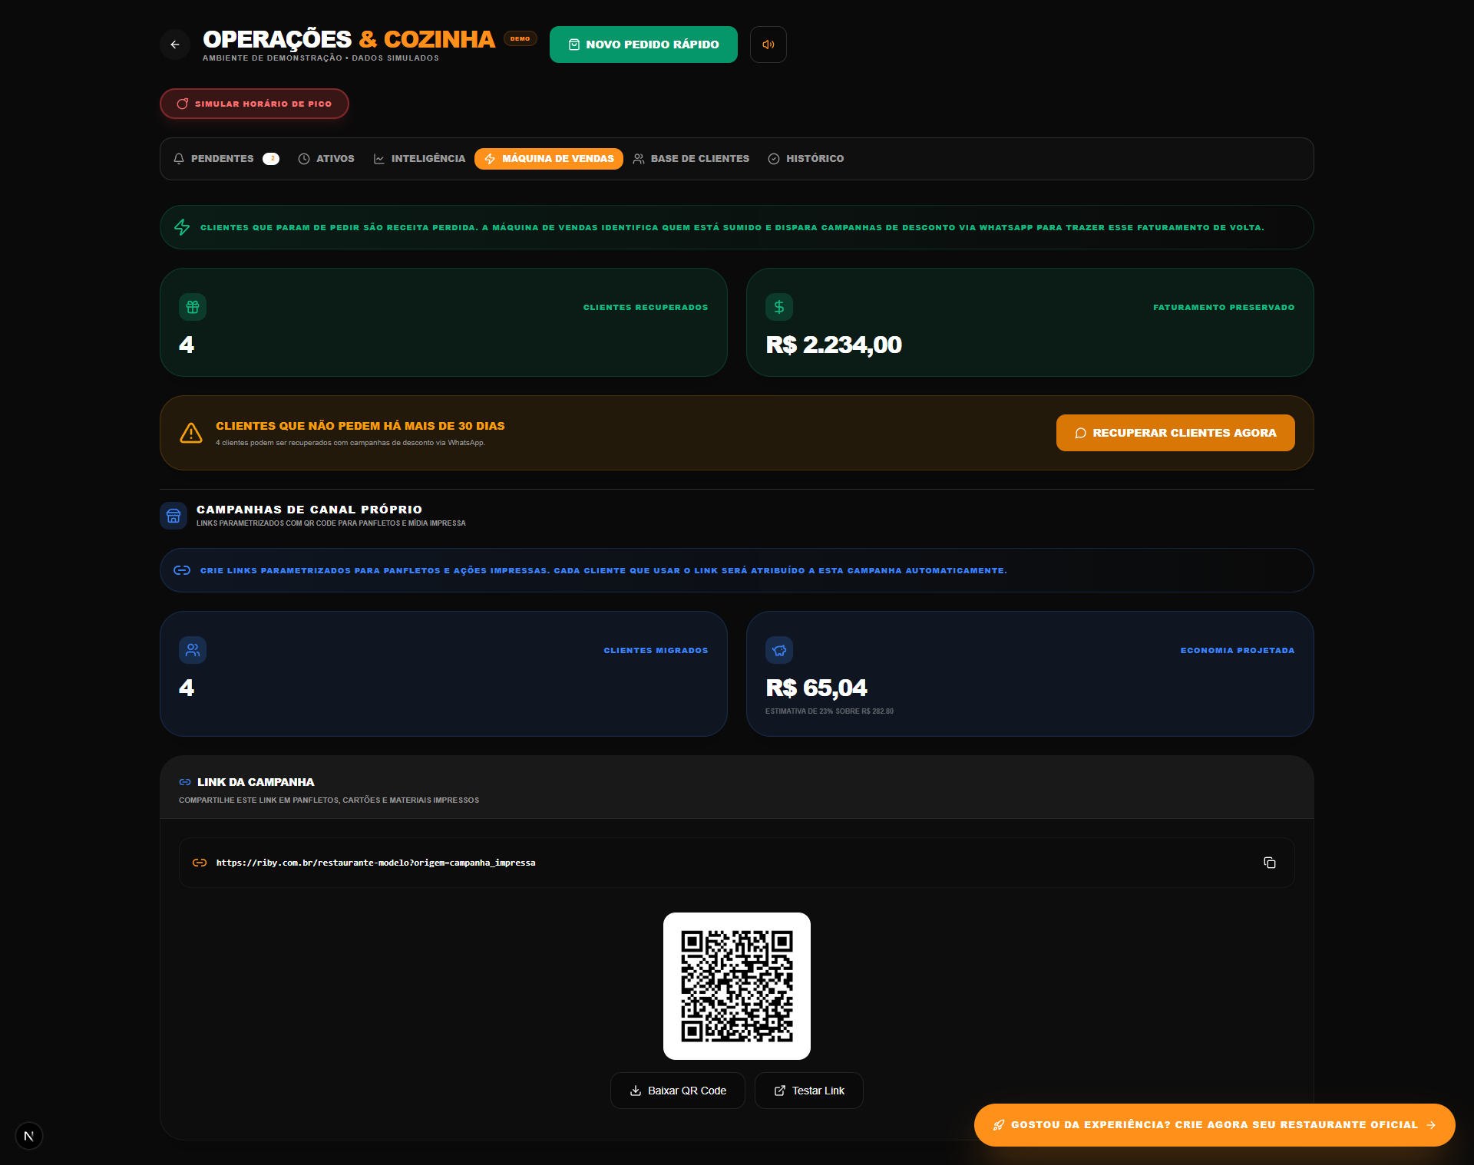This screenshot has width=1474, height=1165.
Task: Click the Campanhas de Canal Próprio heading
Action: click(309, 510)
